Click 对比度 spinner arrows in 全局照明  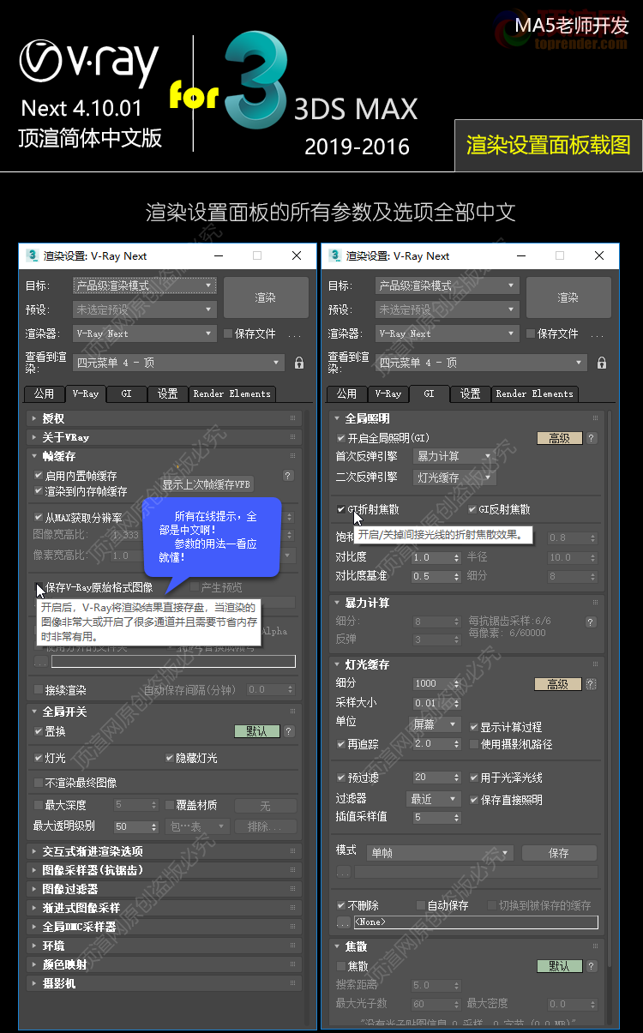(x=455, y=557)
